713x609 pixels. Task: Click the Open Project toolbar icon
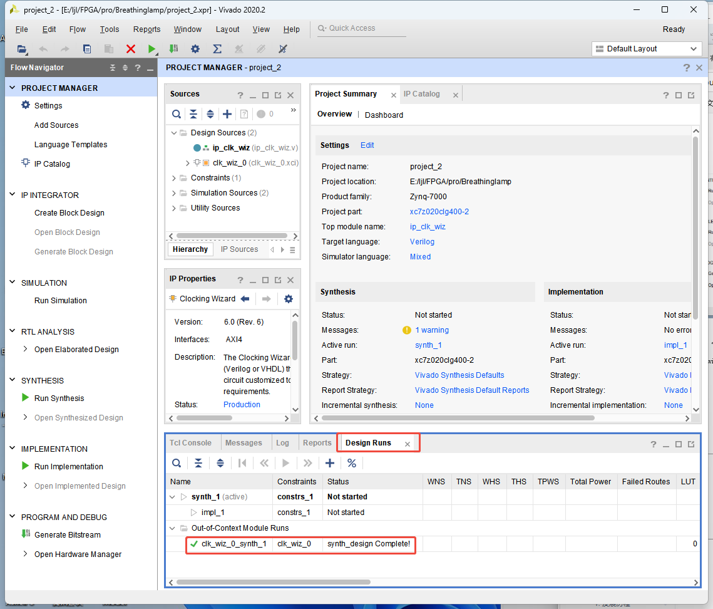coord(21,49)
